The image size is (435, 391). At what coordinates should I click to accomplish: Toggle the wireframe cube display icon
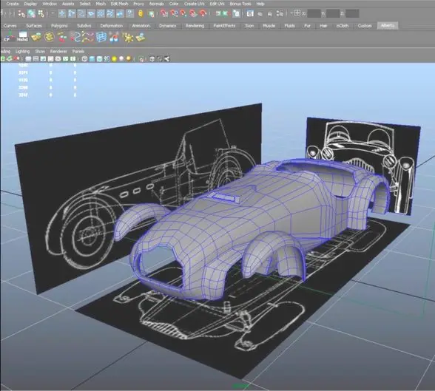(84, 58)
